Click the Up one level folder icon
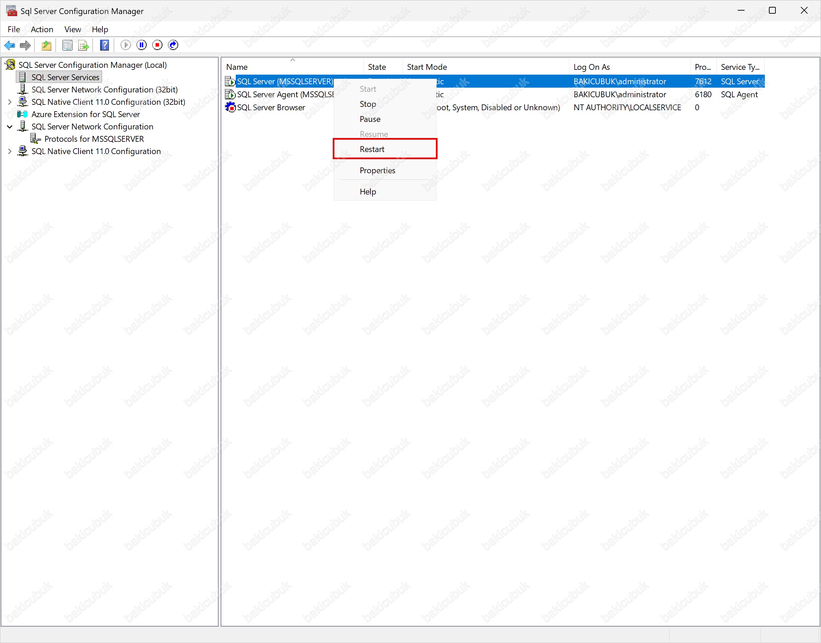821x643 pixels. click(x=46, y=45)
